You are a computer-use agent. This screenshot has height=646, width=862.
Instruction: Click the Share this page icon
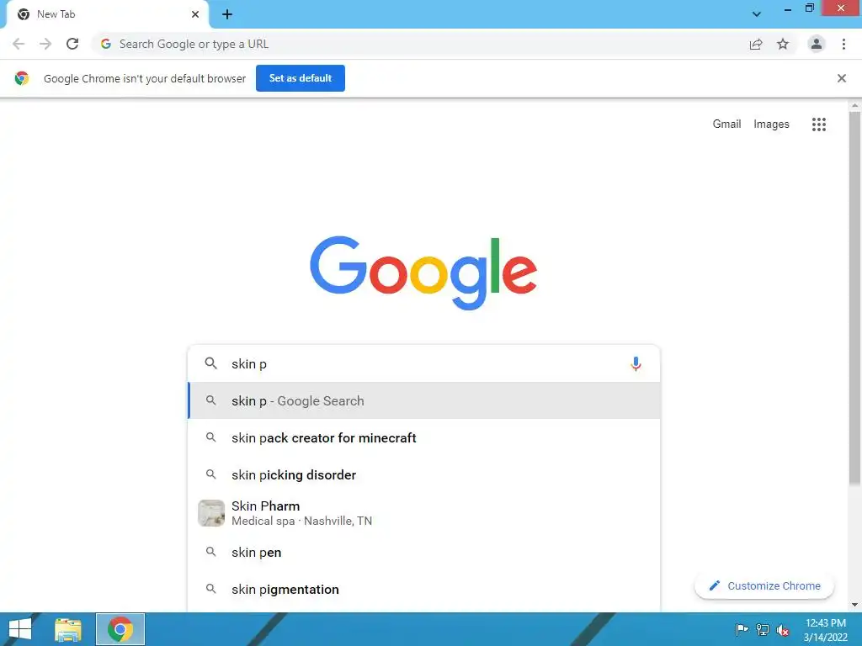pos(756,44)
